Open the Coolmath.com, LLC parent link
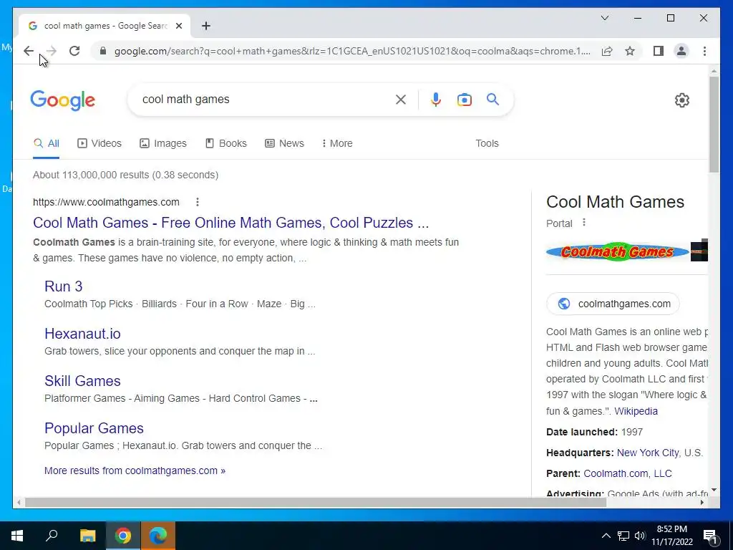 pyautogui.click(x=627, y=473)
